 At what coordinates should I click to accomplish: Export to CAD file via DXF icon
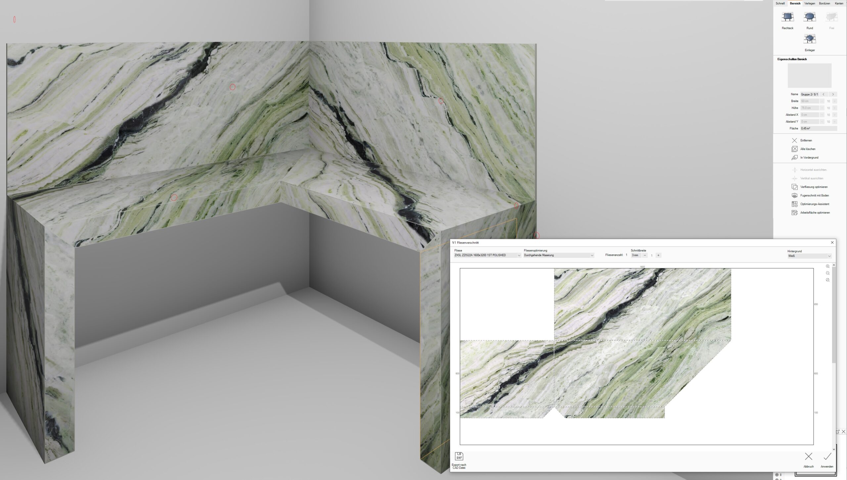click(459, 457)
